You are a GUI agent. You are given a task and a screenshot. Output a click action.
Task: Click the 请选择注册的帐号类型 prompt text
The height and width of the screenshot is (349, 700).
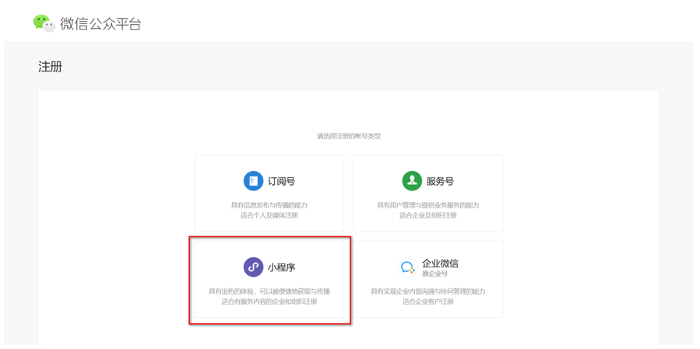[x=349, y=136]
